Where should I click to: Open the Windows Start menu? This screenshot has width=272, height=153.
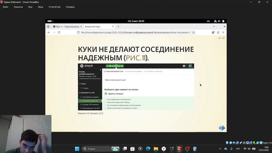[77, 149]
